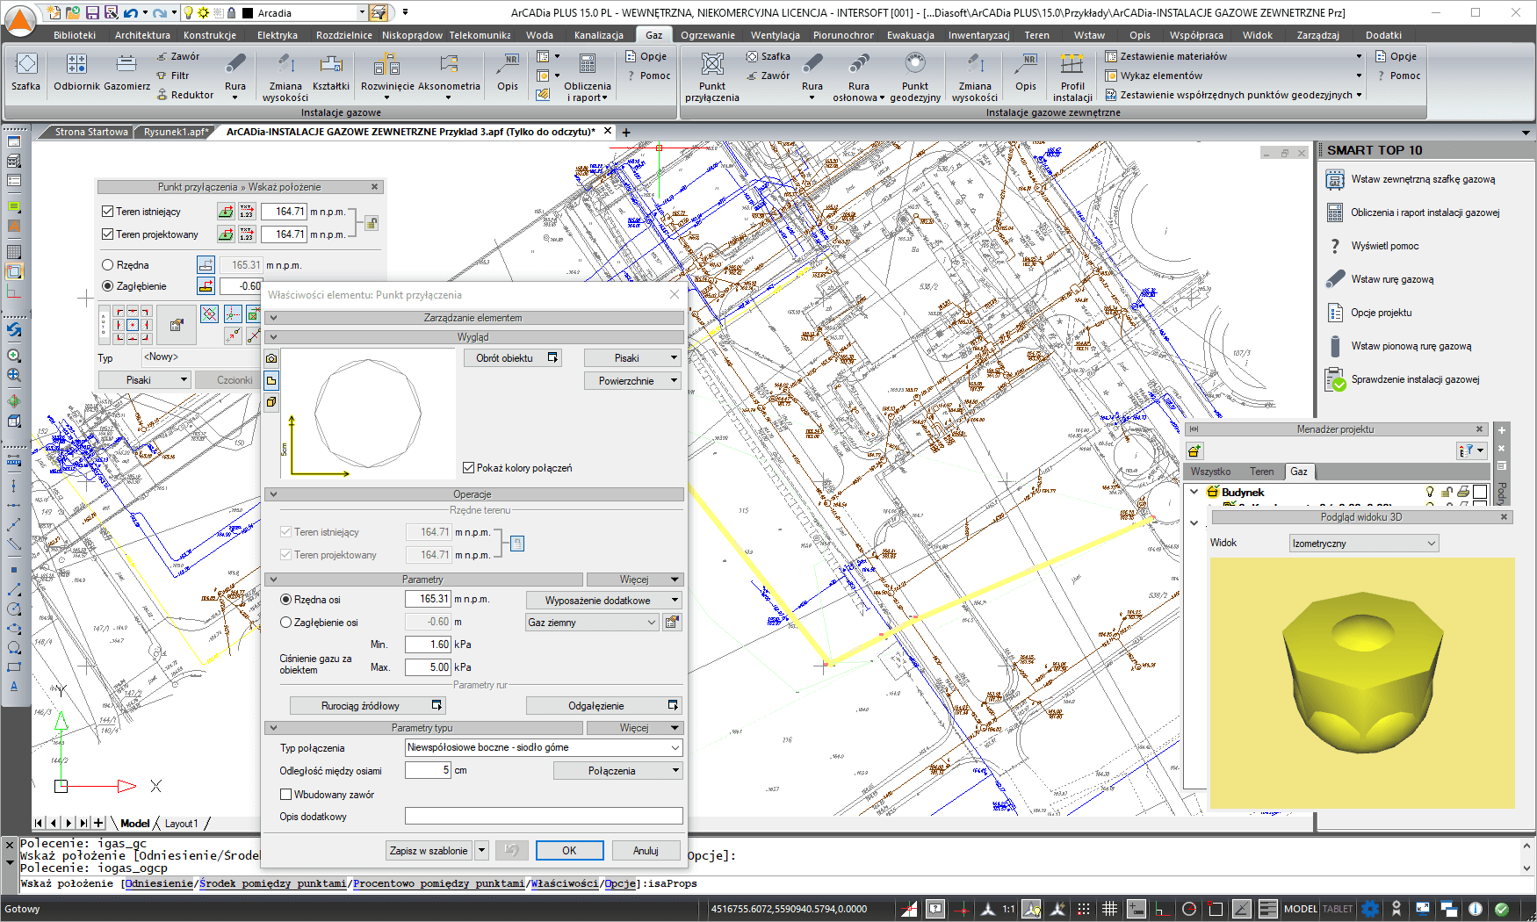Confirm the dialog with OK
This screenshot has height=922, width=1537.
(569, 851)
